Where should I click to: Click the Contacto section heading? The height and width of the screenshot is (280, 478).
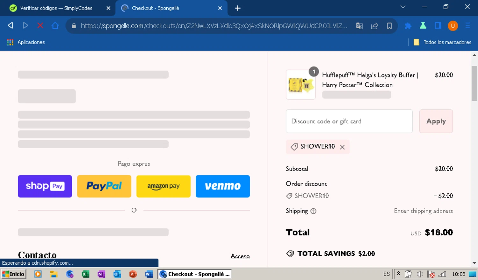tap(37, 255)
